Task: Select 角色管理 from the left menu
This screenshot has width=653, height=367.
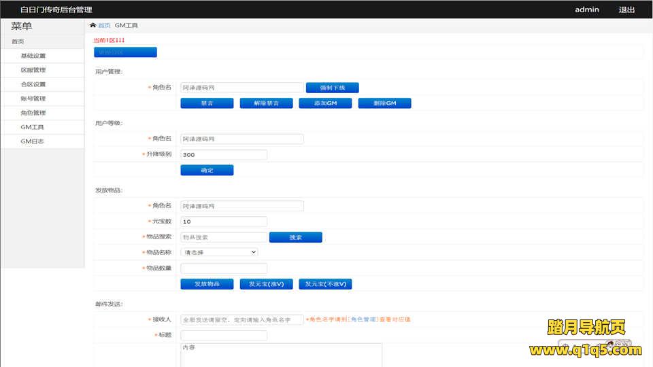Action: [33, 113]
